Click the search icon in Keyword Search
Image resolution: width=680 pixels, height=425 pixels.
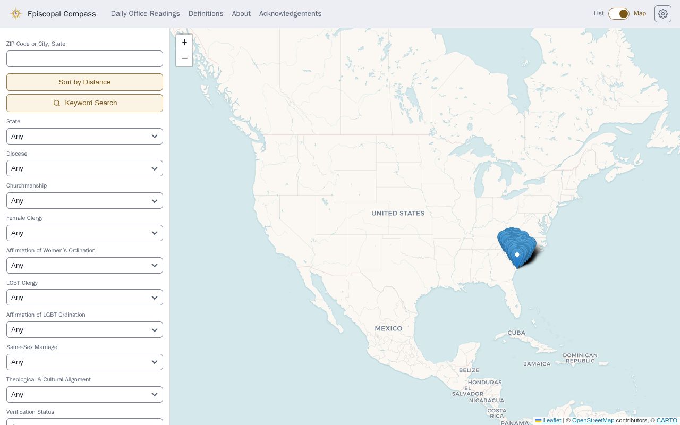pyautogui.click(x=57, y=103)
